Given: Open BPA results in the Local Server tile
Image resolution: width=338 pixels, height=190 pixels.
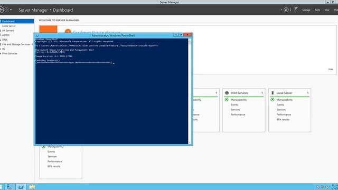Looking at the screenshot, I should coord(283,120).
